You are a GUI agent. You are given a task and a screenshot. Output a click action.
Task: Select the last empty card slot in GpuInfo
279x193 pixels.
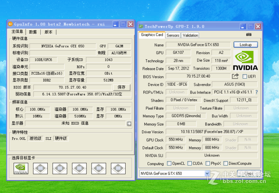[x=118, y=168]
